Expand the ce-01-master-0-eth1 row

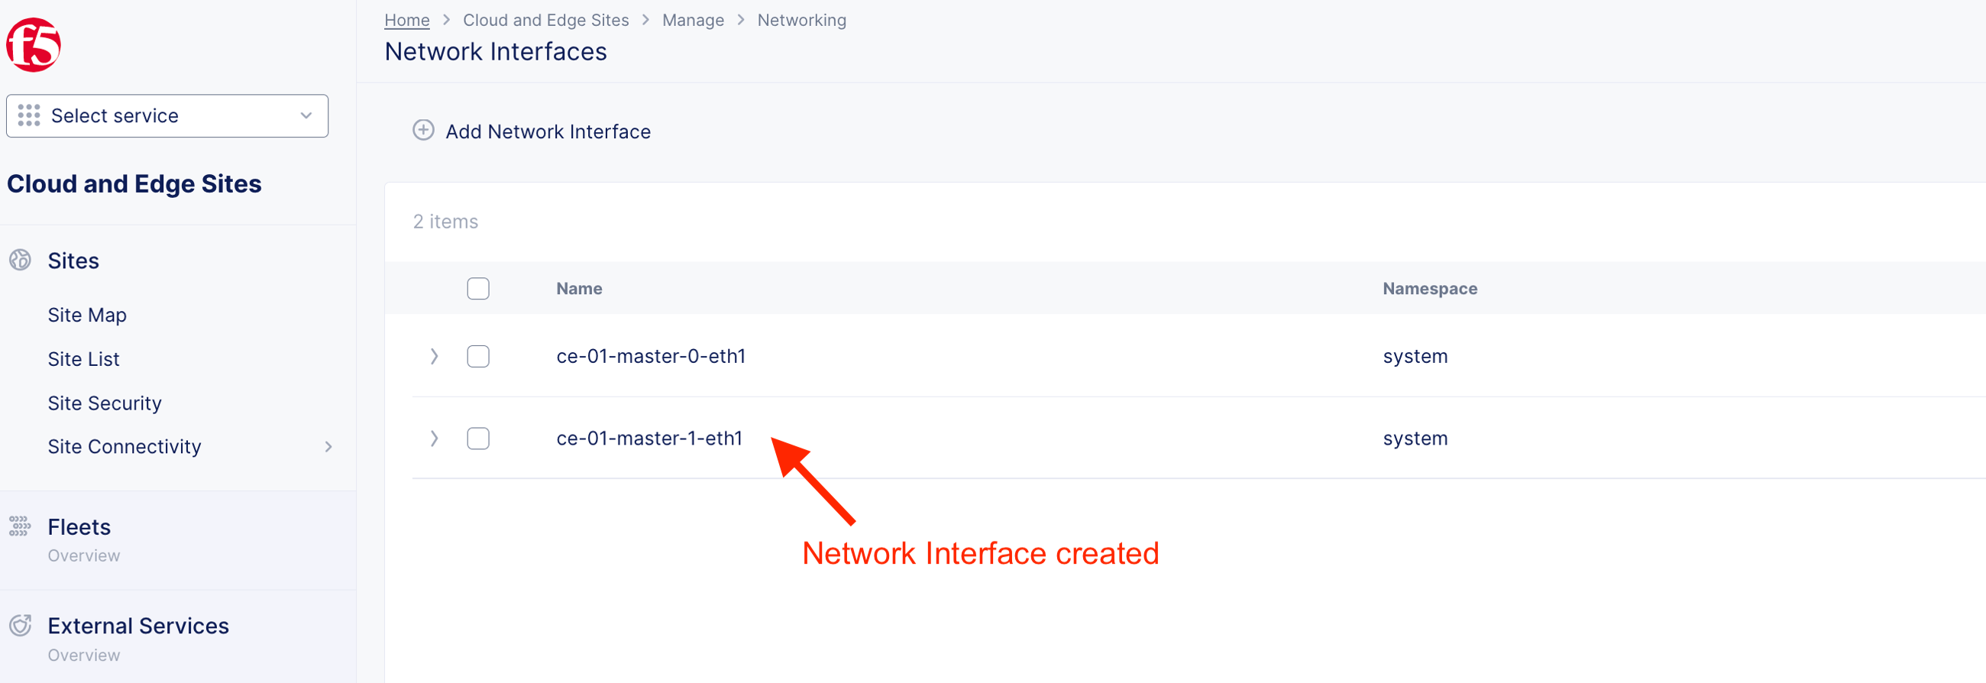434,356
